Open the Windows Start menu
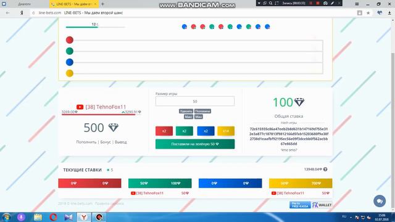 pos(6,217)
